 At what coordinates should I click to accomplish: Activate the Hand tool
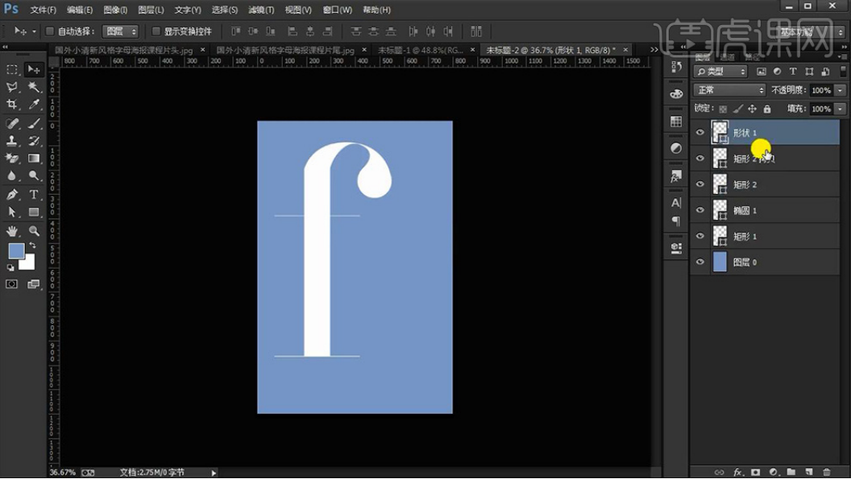[12, 231]
